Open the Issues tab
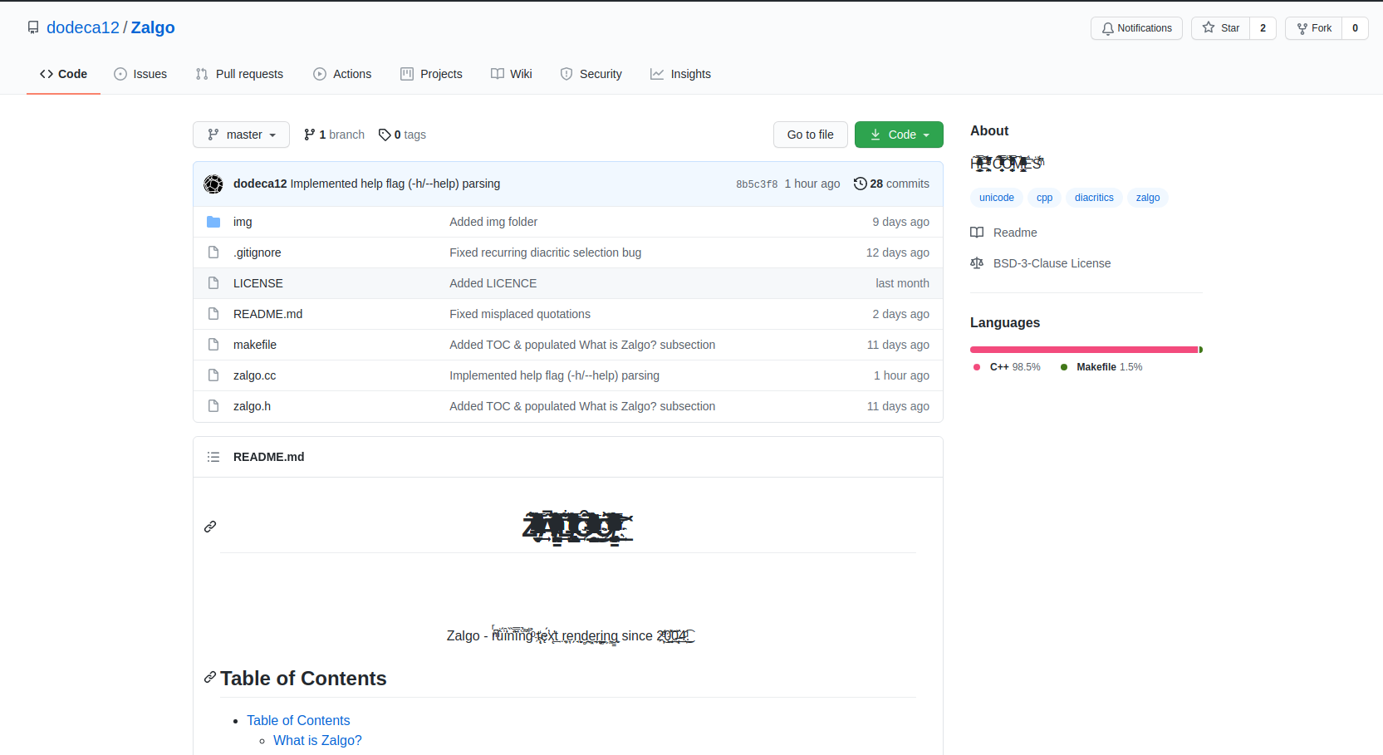1383x755 pixels. (140, 74)
